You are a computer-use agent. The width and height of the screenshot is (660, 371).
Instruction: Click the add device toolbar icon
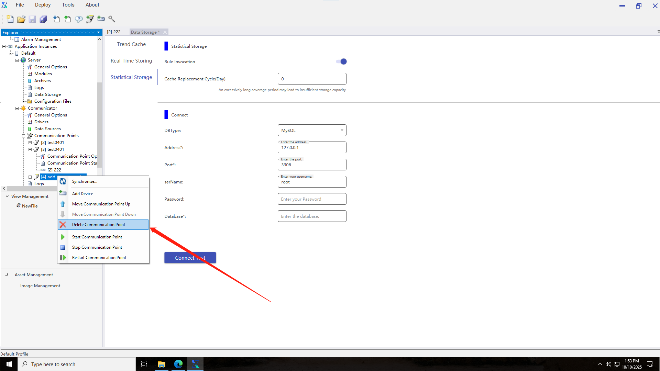coord(101,19)
